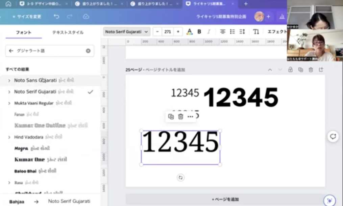Click ページを追加 to add page

coord(225,199)
